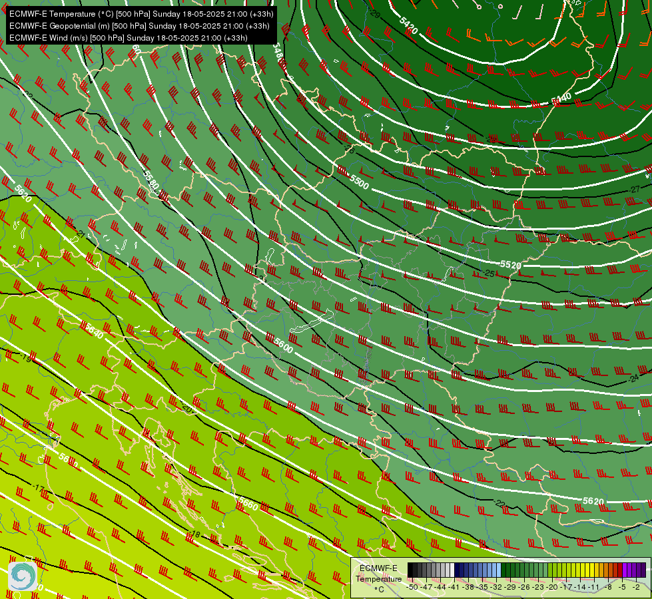The width and height of the screenshot is (652, 599).
Task: Select the title line 'ECMWF-E Temperature (°C) [500 hPa]'
Action: [79, 14]
